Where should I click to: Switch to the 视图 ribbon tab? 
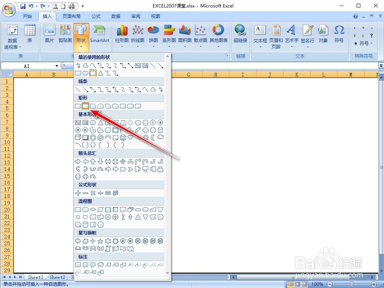click(x=156, y=16)
